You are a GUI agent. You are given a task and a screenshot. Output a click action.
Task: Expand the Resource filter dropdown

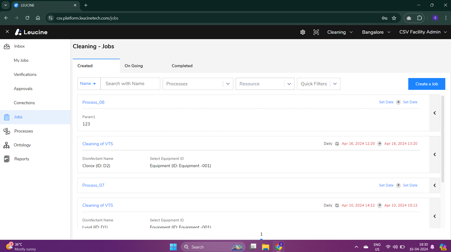click(289, 84)
